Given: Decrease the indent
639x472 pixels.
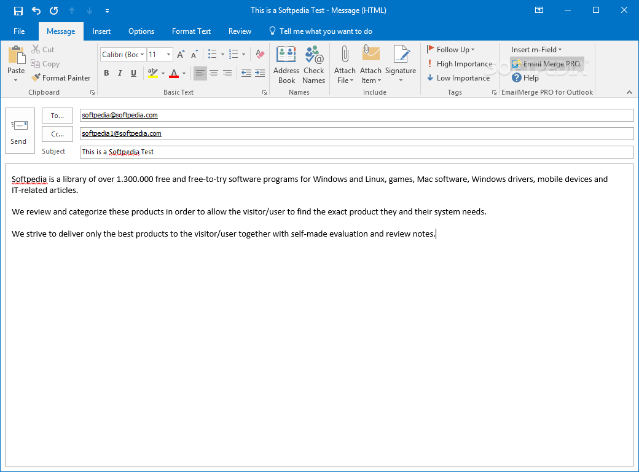Looking at the screenshot, I should [246, 73].
